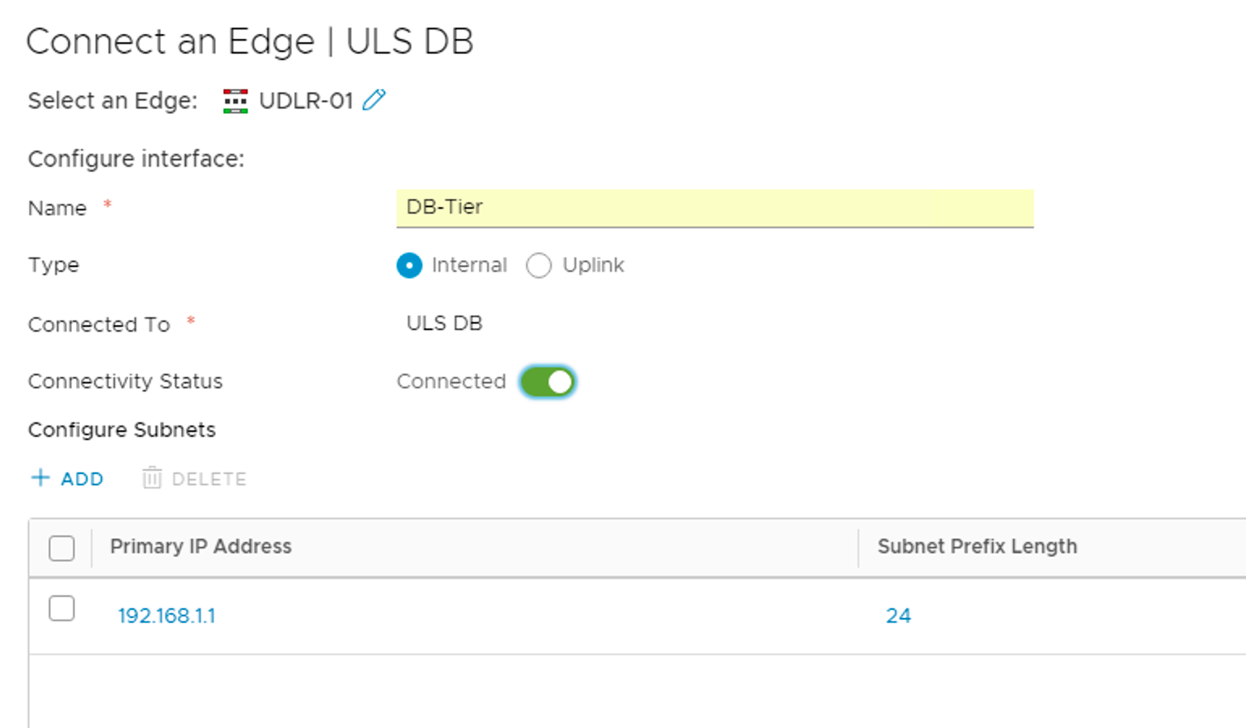Click the Configure Subnets section heading
This screenshot has width=1246, height=728.
(x=122, y=430)
